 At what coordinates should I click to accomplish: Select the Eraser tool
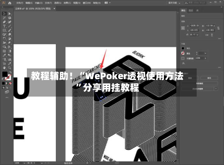tap(9, 34)
